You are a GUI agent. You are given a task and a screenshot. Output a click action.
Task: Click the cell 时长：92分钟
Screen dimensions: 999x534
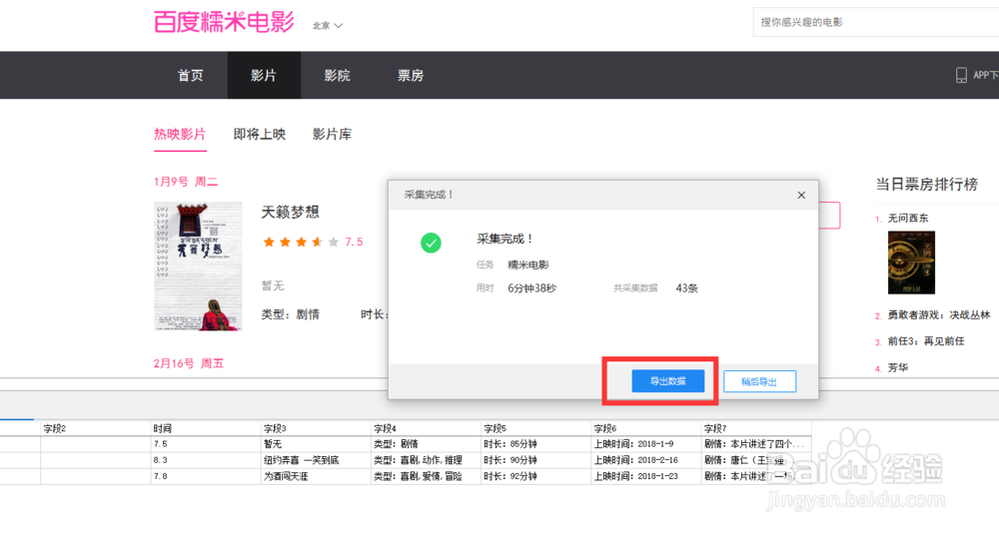[536, 476]
